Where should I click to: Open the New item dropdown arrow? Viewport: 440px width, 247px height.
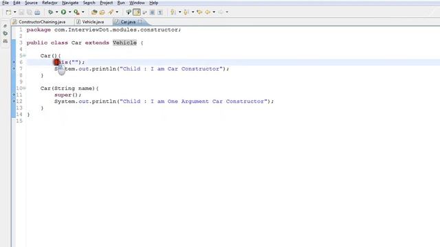point(15,12)
